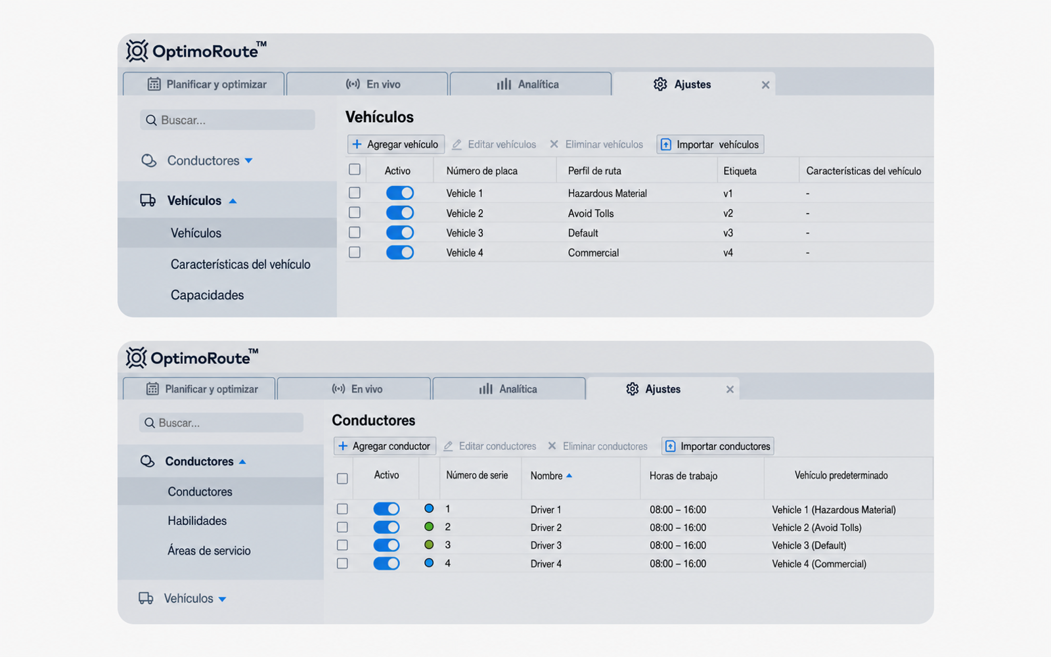Click the Eliminar conductores button
Screen dimensions: 1051x657
(598, 446)
